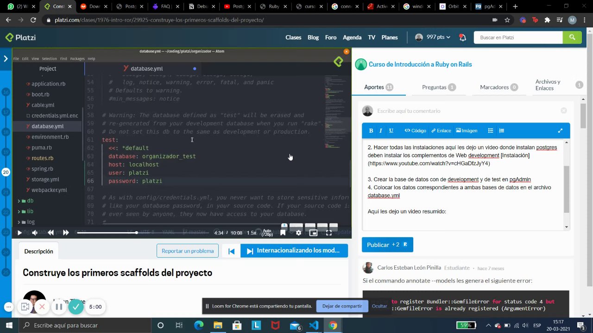The width and height of the screenshot is (593, 333).
Task: Toggle the Loom camera bubble icon
Action: pyautogui.click(x=25, y=307)
